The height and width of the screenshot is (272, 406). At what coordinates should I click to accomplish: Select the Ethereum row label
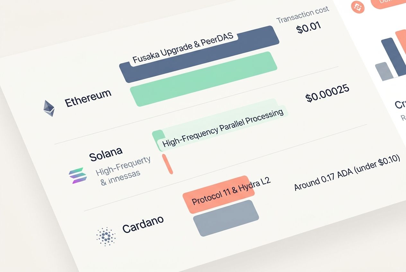click(x=88, y=98)
